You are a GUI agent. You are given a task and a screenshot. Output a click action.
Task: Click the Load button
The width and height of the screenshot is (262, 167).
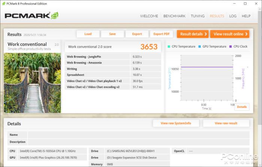[88, 34]
